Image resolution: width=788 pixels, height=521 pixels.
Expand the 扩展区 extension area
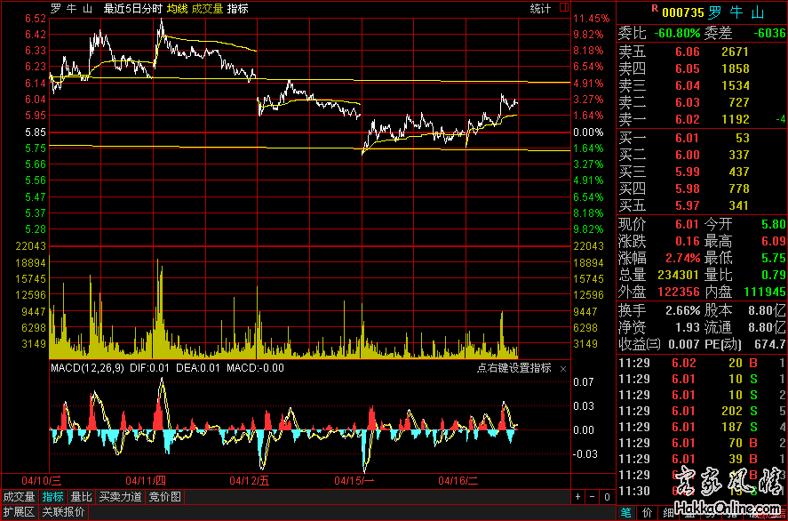(18, 512)
